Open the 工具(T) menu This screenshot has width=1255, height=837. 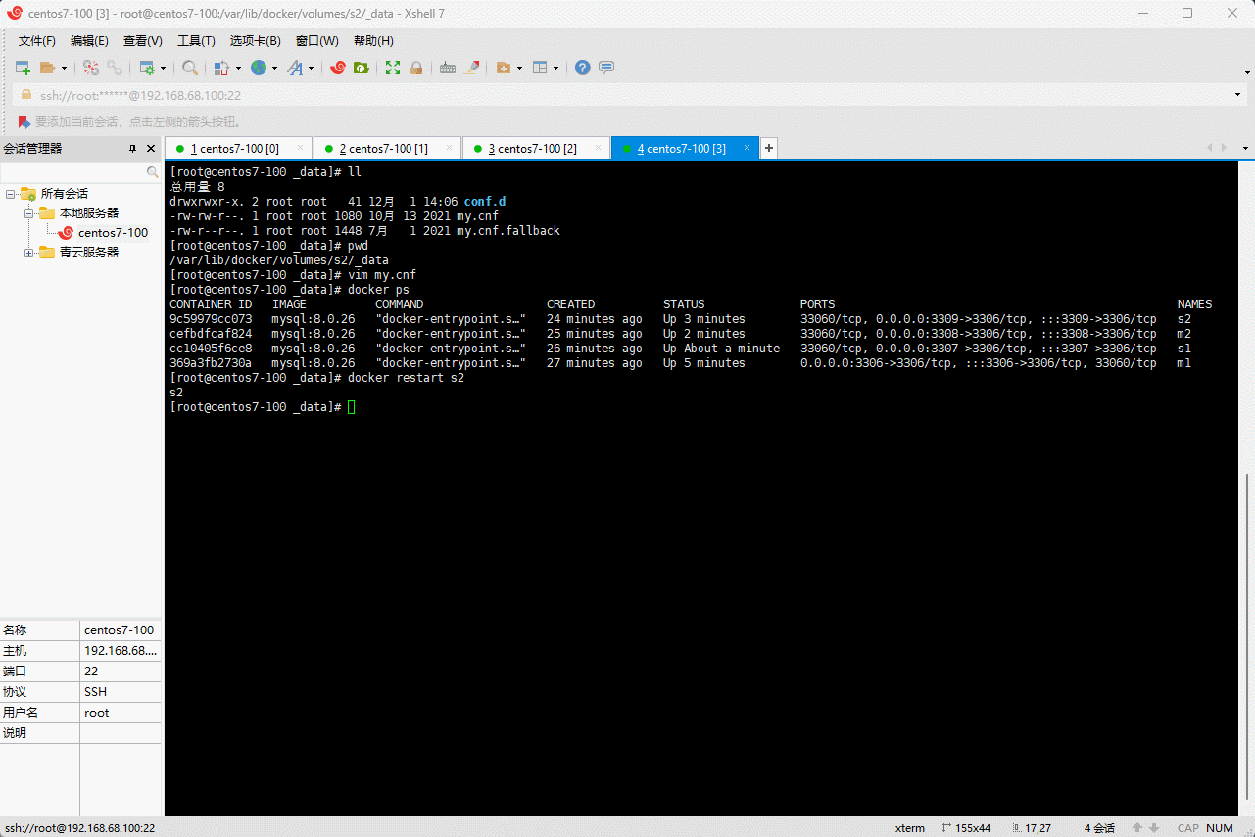coord(196,41)
